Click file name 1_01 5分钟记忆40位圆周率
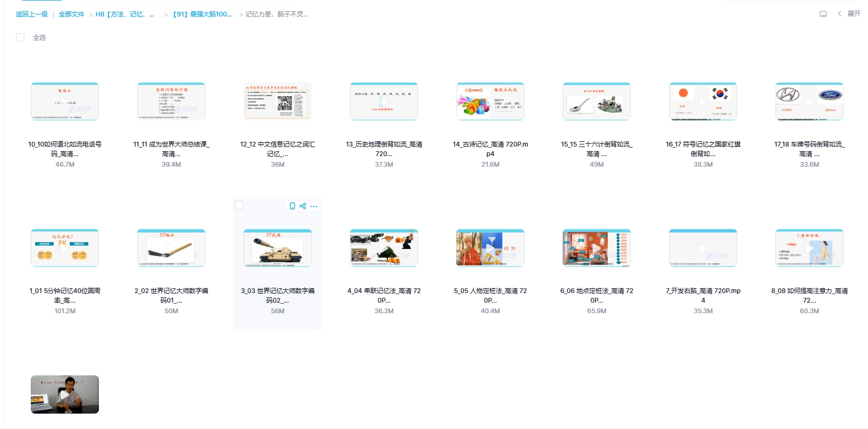This screenshot has width=868, height=429. click(x=65, y=296)
